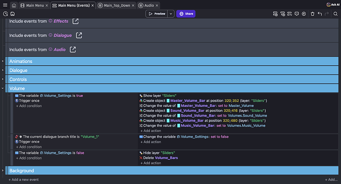Click the add comment toolbar icon
The image size is (341, 184).
(x=297, y=14)
